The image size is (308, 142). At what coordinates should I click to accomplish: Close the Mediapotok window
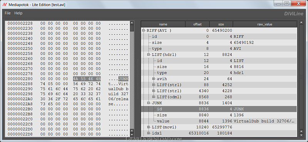[299, 3]
